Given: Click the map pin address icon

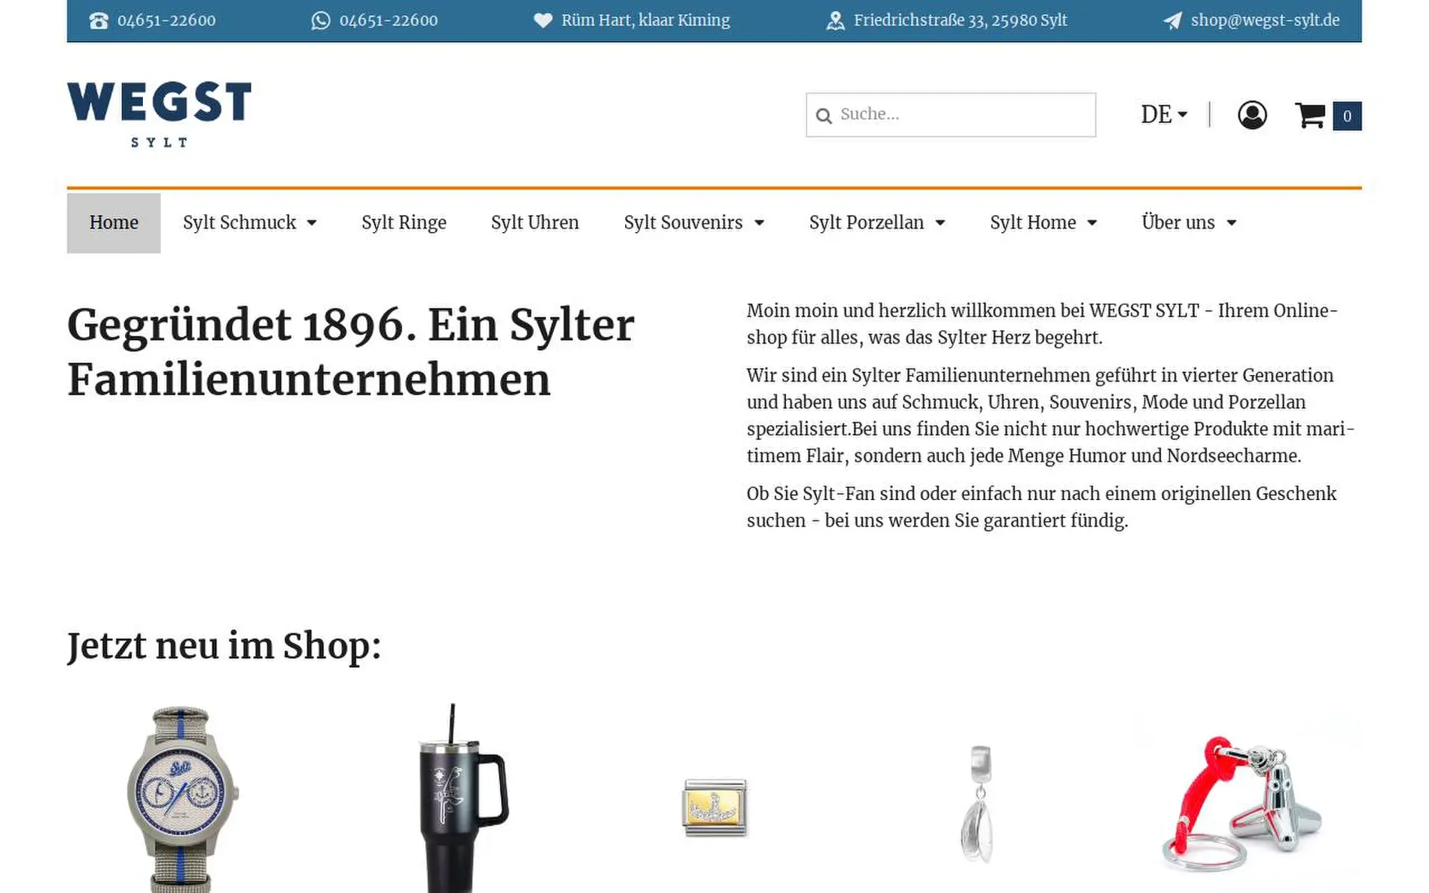Looking at the screenshot, I should 835,21.
